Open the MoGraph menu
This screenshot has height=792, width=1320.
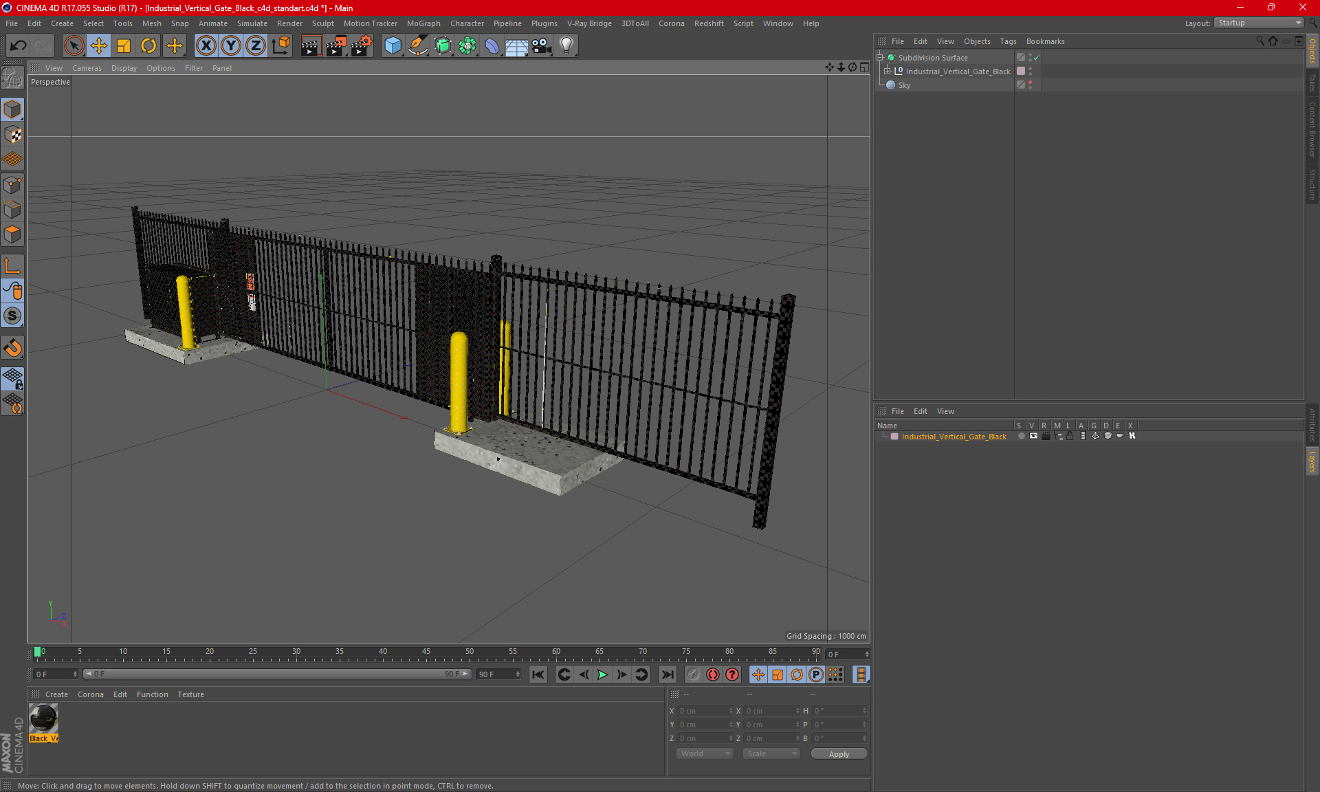pyautogui.click(x=423, y=23)
